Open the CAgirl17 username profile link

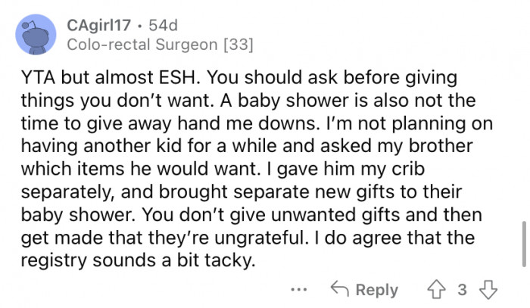pyautogui.click(x=99, y=25)
